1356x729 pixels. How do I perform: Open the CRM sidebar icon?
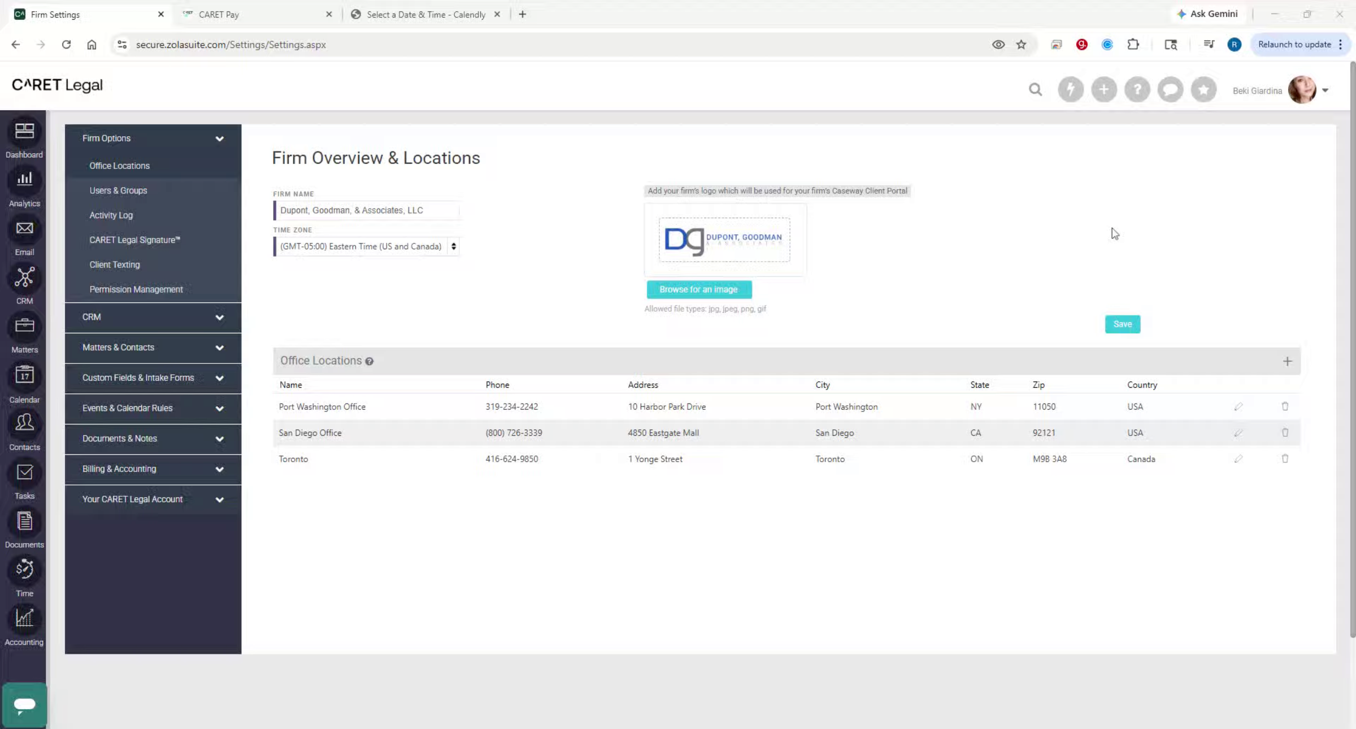click(24, 277)
